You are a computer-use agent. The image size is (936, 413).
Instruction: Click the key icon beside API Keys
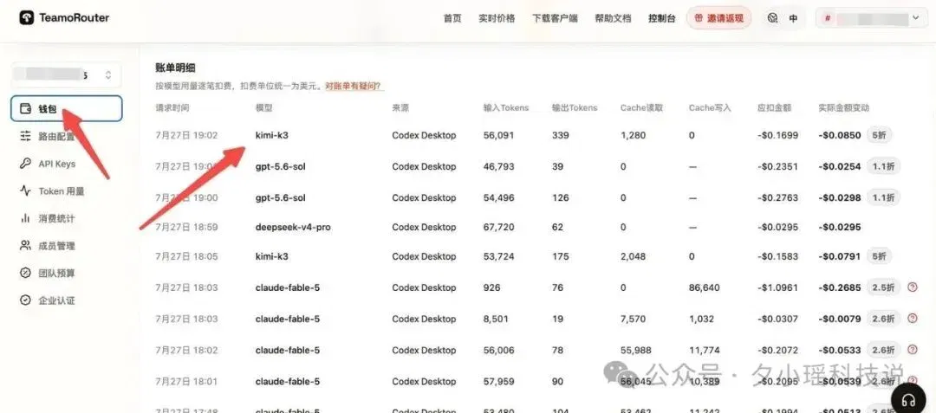[x=26, y=164]
